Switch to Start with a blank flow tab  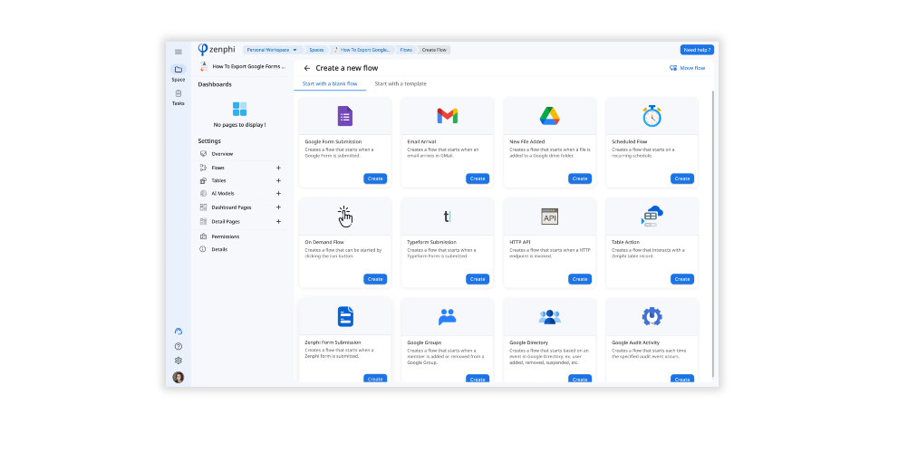[330, 83]
